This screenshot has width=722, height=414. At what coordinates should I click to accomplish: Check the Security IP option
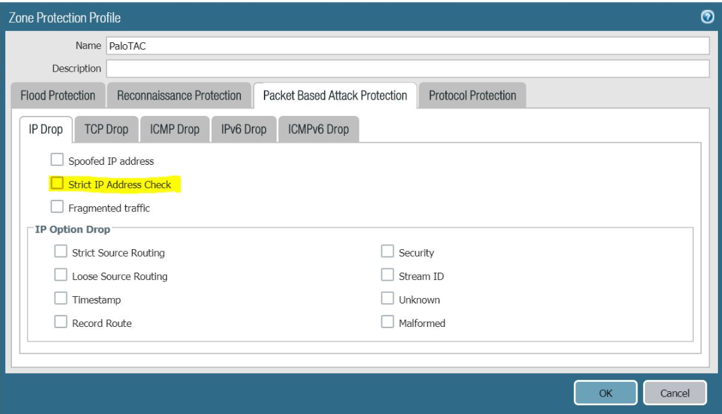[x=387, y=251]
